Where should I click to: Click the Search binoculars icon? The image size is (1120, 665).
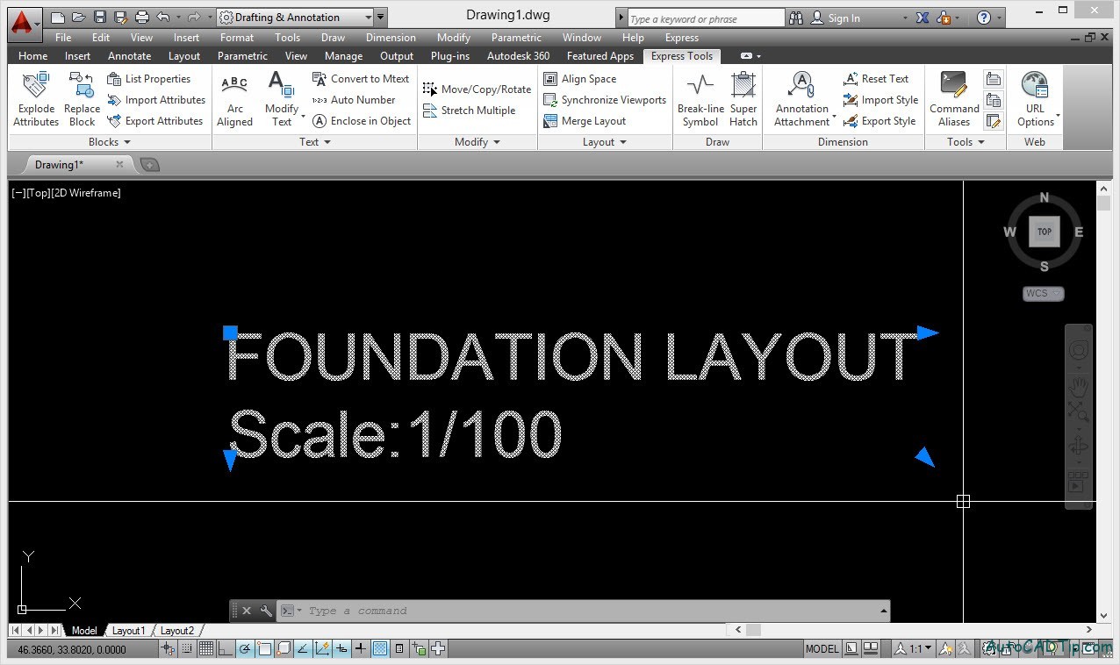click(796, 18)
